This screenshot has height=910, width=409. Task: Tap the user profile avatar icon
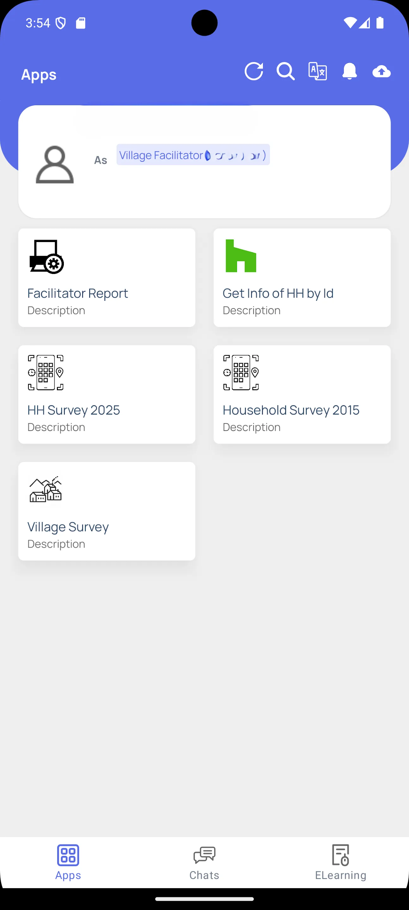[55, 165]
